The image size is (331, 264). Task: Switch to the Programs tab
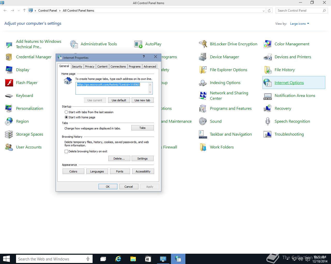click(135, 67)
